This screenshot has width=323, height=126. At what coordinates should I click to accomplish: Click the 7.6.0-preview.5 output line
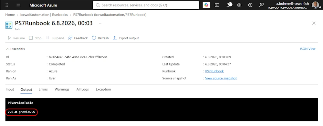coord(21,112)
